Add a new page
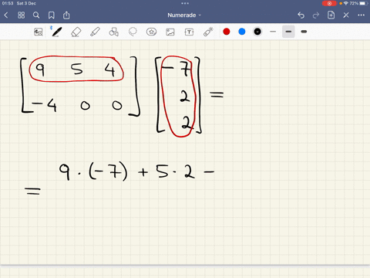 331,15
